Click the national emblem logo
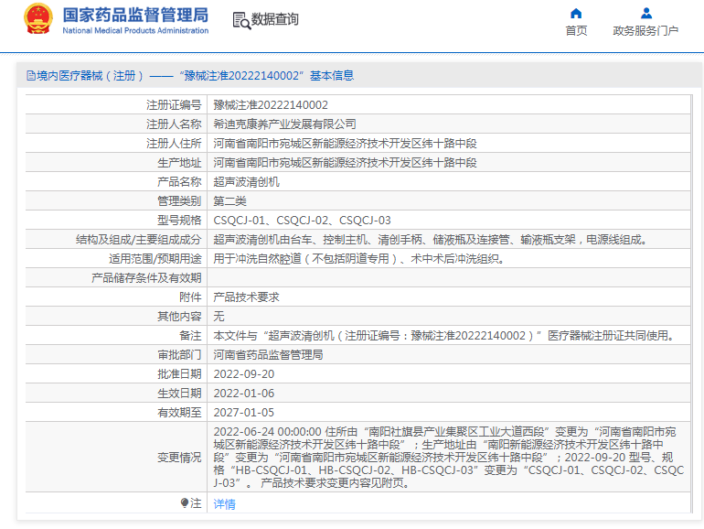This screenshot has width=704, height=529. (x=38, y=19)
